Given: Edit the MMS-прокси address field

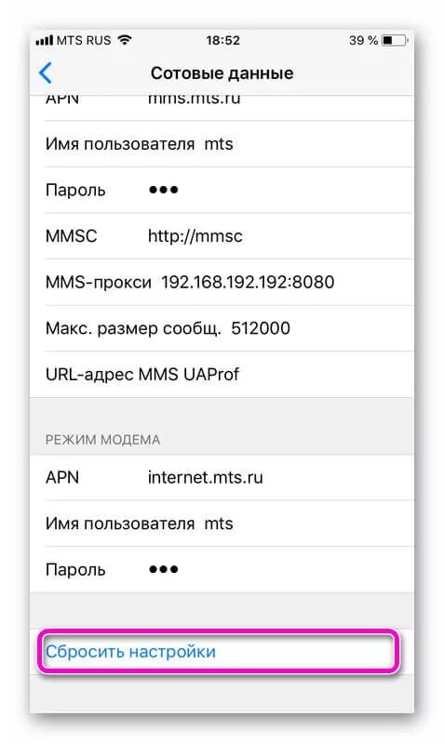Looking at the screenshot, I should [x=222, y=282].
